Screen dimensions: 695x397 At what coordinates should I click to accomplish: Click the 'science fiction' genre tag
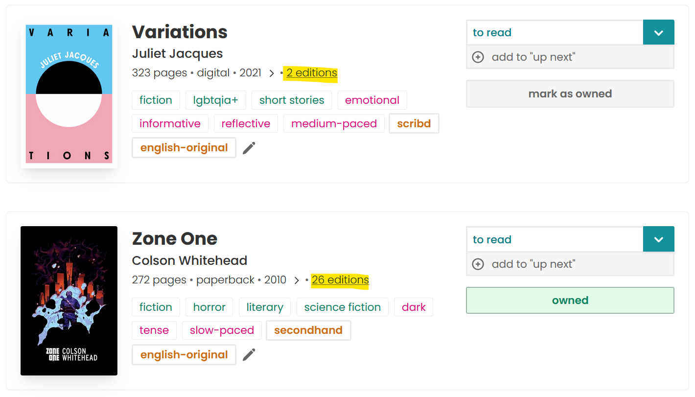(x=342, y=307)
